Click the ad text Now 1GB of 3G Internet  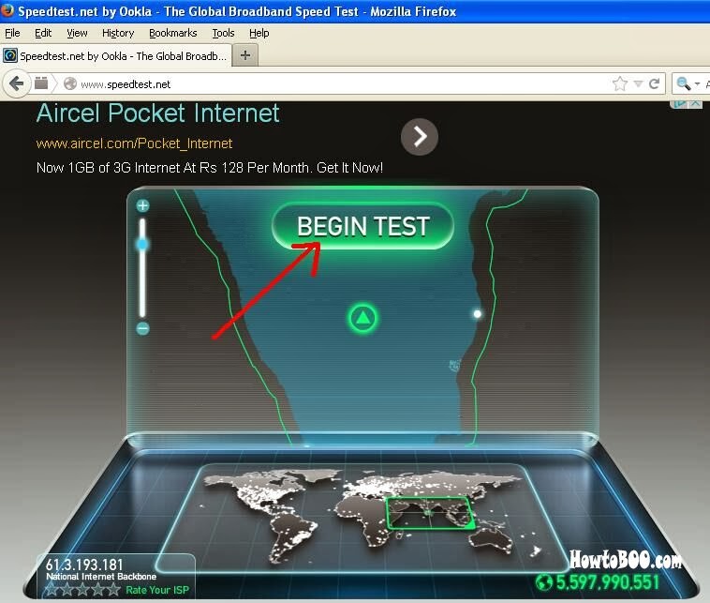coord(210,168)
